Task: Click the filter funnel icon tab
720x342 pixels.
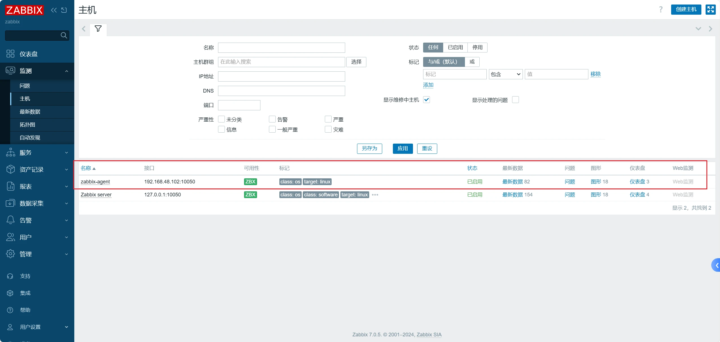Action: (x=98, y=29)
